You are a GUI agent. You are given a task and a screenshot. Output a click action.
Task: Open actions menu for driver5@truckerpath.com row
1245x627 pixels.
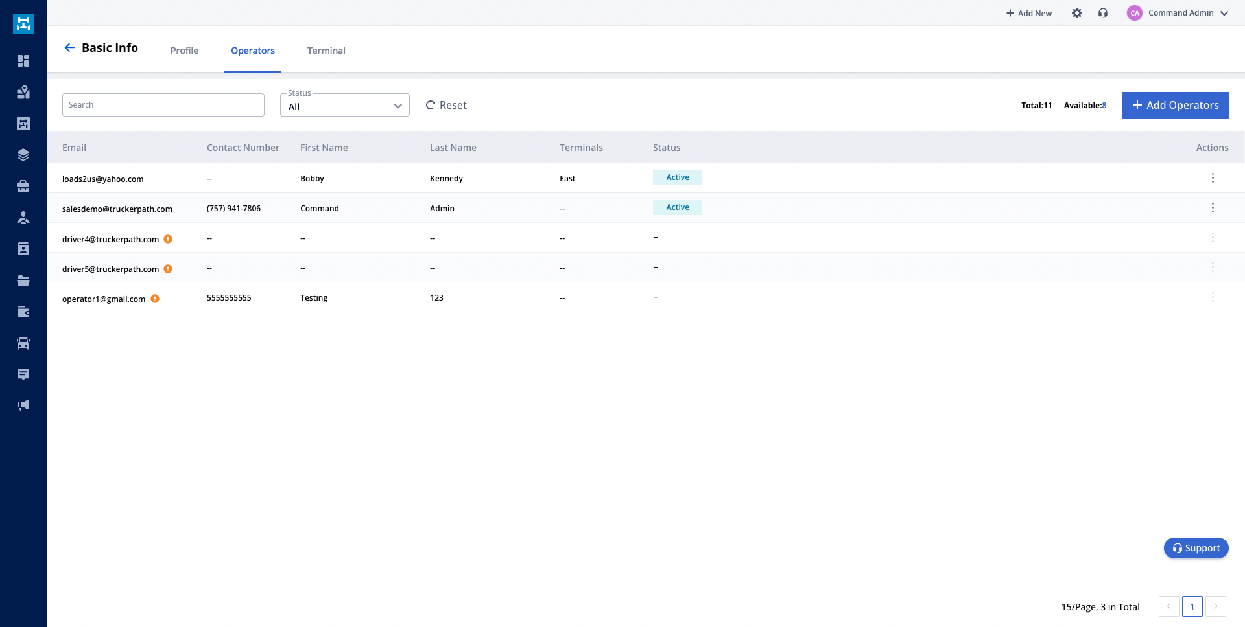[1213, 268]
